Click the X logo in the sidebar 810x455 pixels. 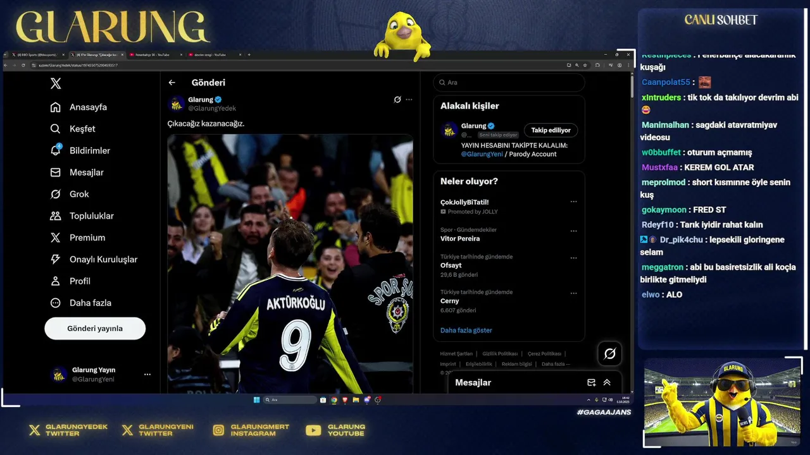pos(56,83)
